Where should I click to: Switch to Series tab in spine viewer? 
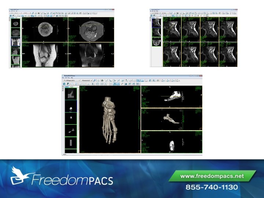coord(153,18)
